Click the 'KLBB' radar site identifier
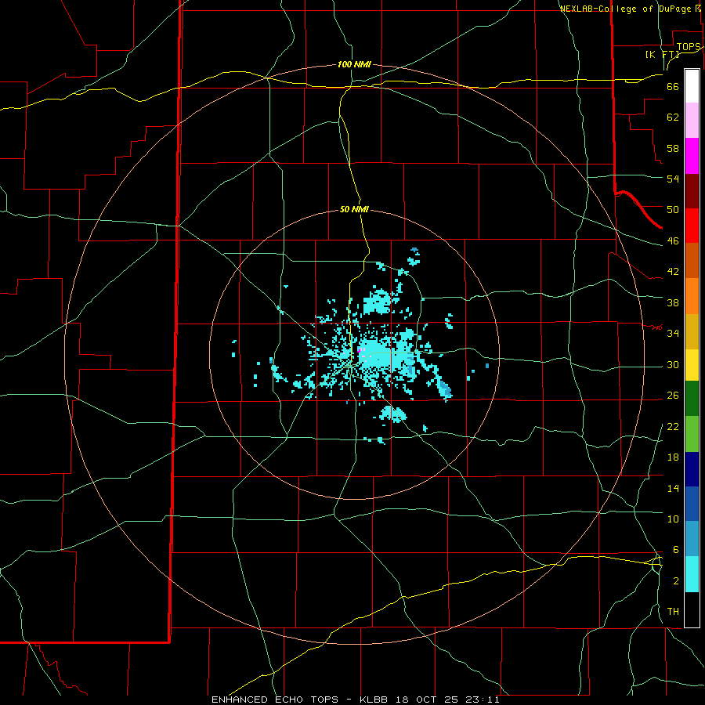The width and height of the screenshot is (705, 705). click(x=375, y=700)
